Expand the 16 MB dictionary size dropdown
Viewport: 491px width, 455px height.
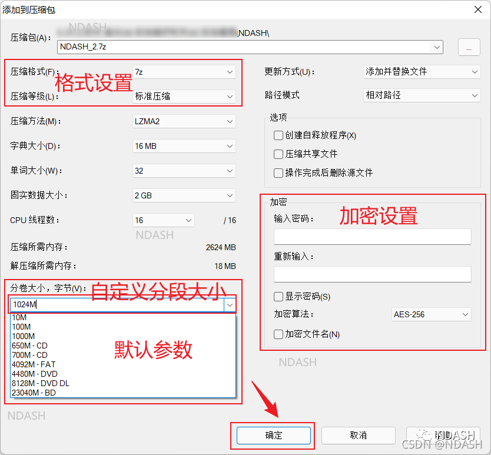click(184, 146)
